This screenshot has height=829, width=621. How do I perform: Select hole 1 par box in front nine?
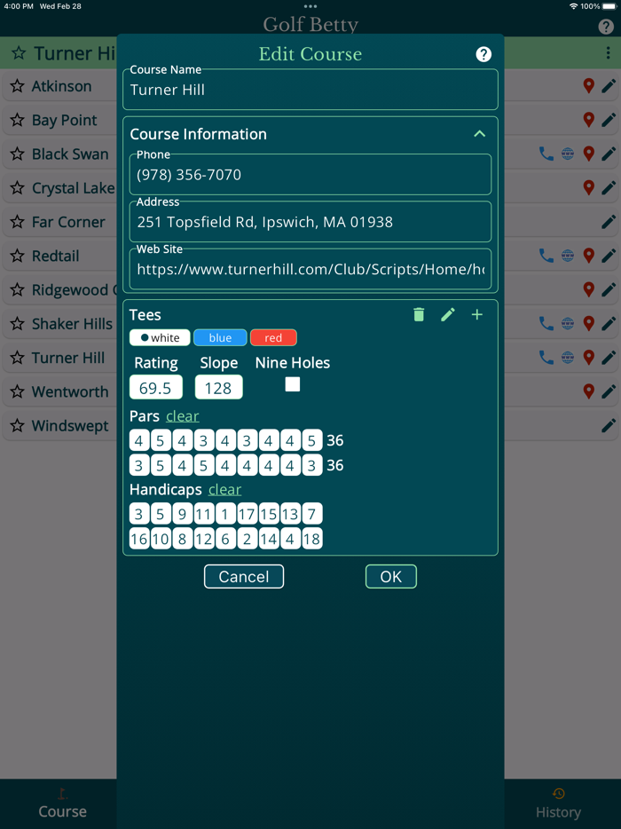pos(138,440)
